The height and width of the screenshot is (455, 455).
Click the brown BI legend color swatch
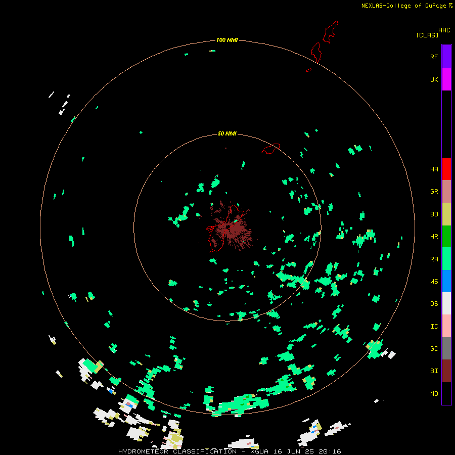[x=446, y=371]
